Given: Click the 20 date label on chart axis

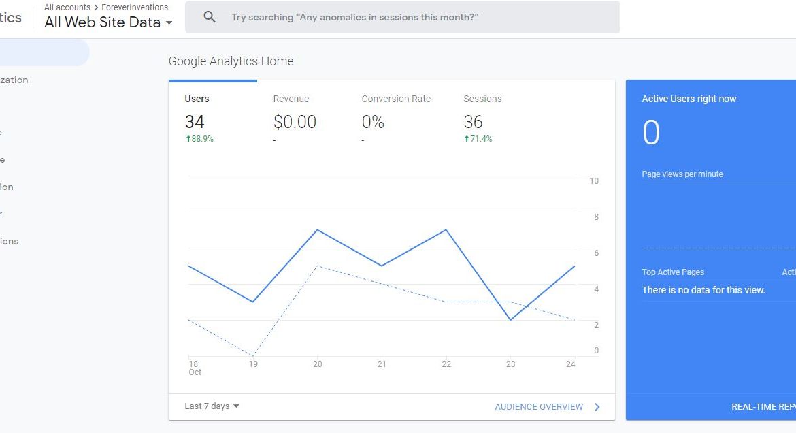Looking at the screenshot, I should pyautogui.click(x=317, y=364).
